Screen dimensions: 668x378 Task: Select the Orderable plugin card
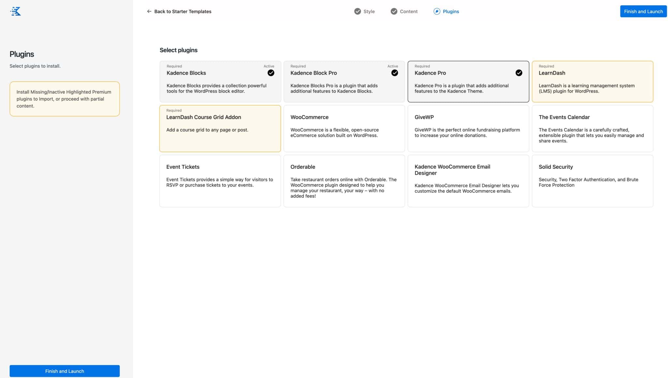344,181
